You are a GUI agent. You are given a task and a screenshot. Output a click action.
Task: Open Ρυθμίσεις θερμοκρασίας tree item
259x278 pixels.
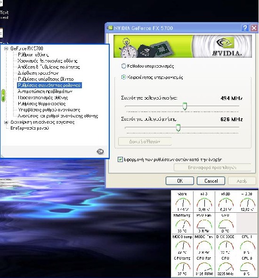click(42, 103)
